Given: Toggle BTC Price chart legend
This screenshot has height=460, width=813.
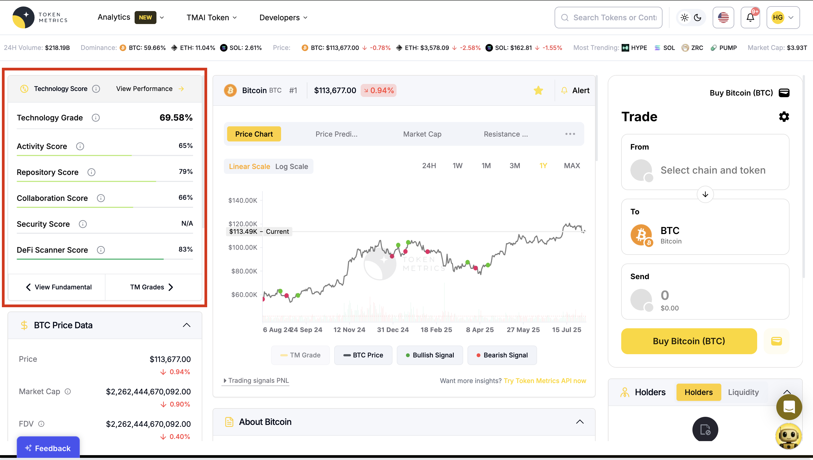Looking at the screenshot, I should tap(363, 355).
